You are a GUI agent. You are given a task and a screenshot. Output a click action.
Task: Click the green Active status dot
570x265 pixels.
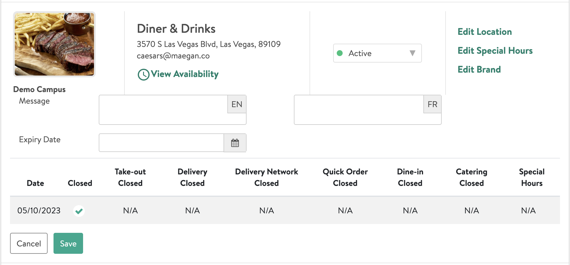tap(340, 53)
